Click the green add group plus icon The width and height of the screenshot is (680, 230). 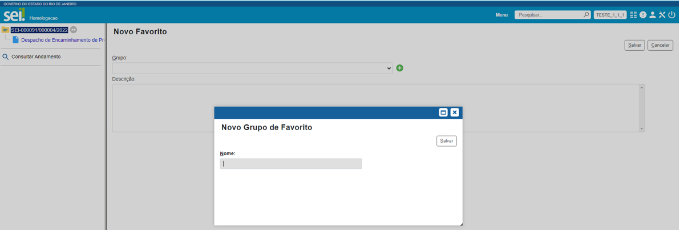pos(400,68)
